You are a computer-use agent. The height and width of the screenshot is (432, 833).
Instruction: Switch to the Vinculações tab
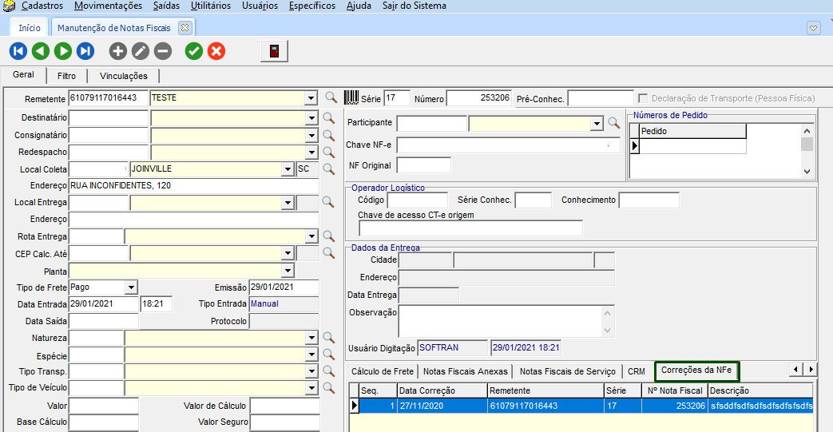(x=124, y=76)
